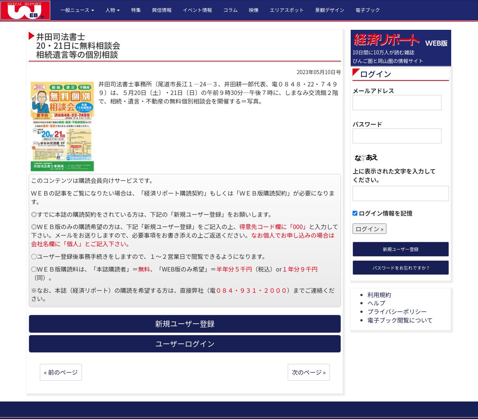Click the sidebar 新規ユーザー登録 button
Image resolution: width=478 pixels, height=419 pixels.
[401, 249]
